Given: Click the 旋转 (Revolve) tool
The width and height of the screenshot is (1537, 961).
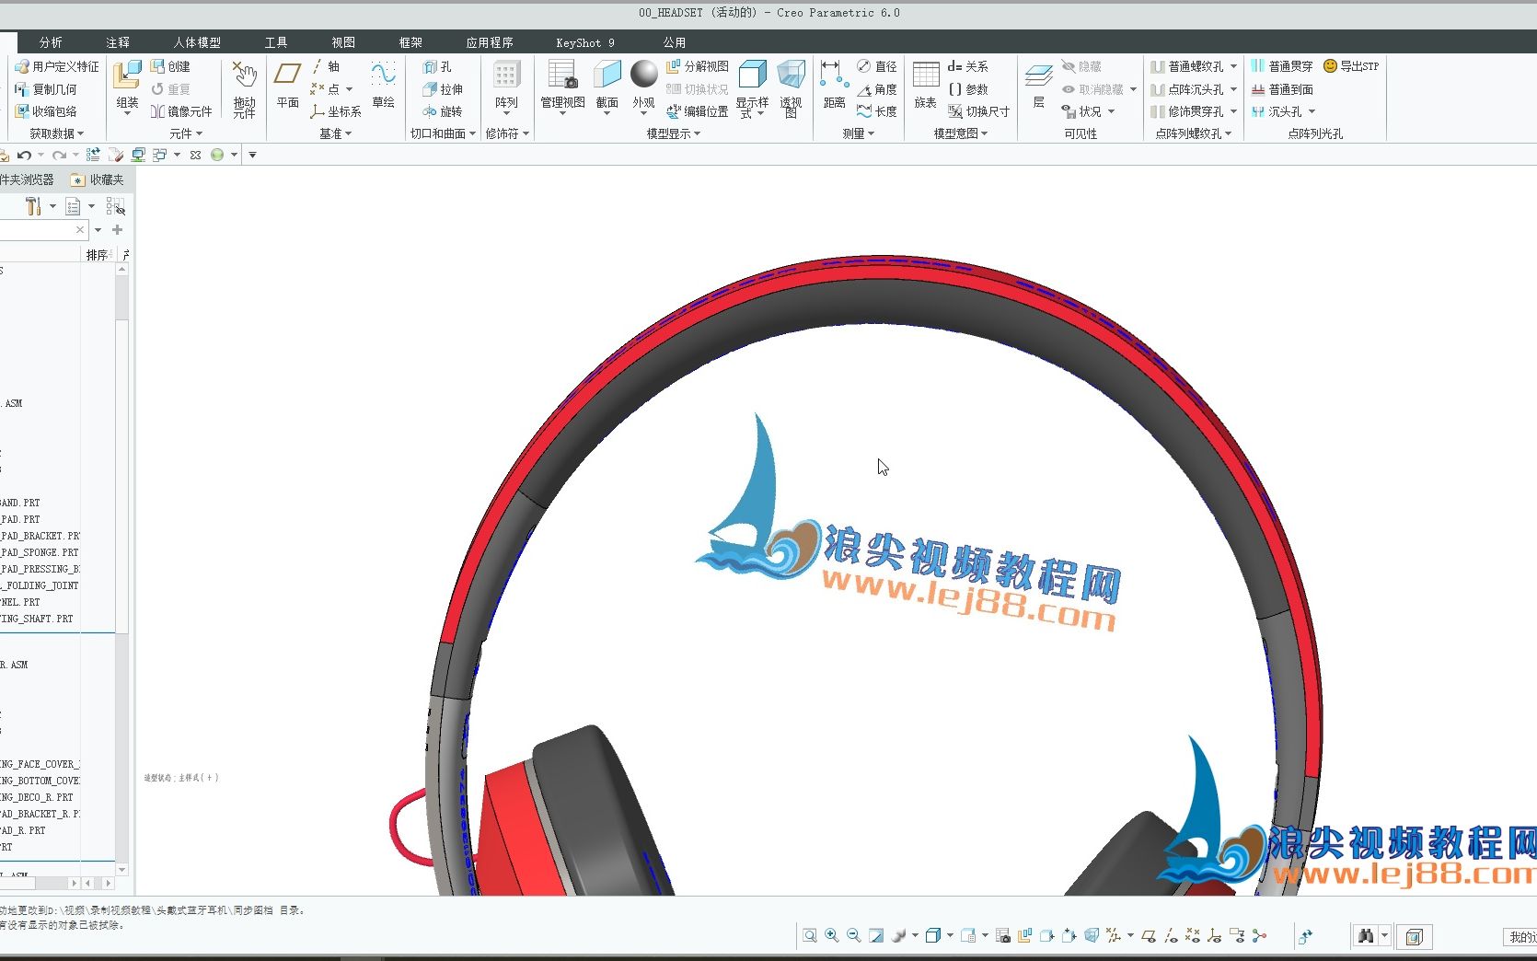Looking at the screenshot, I should [442, 111].
